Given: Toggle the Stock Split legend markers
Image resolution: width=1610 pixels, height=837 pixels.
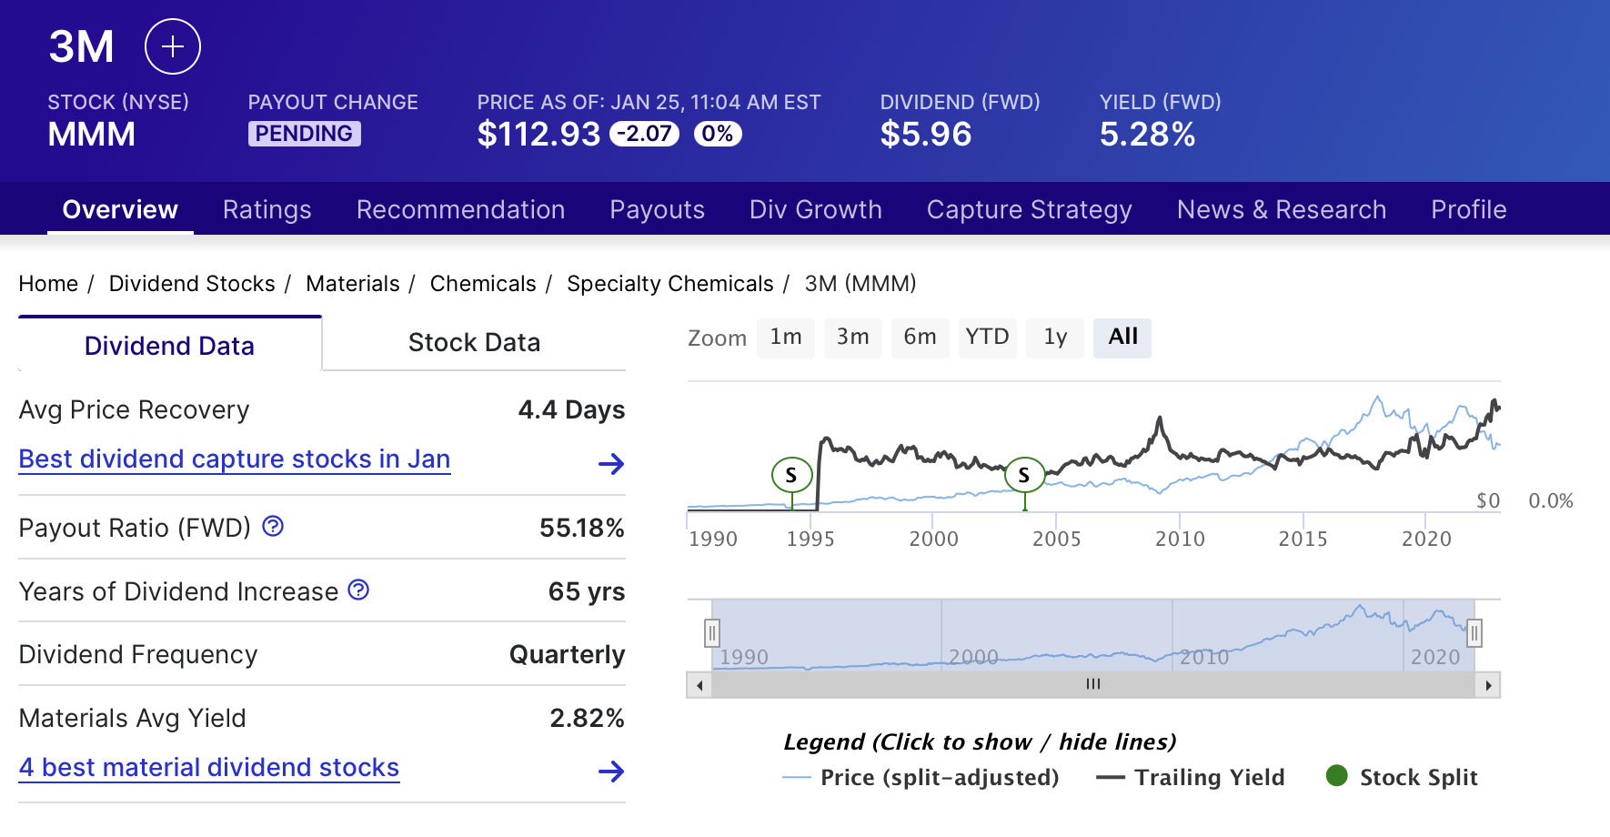Looking at the screenshot, I should [1402, 778].
